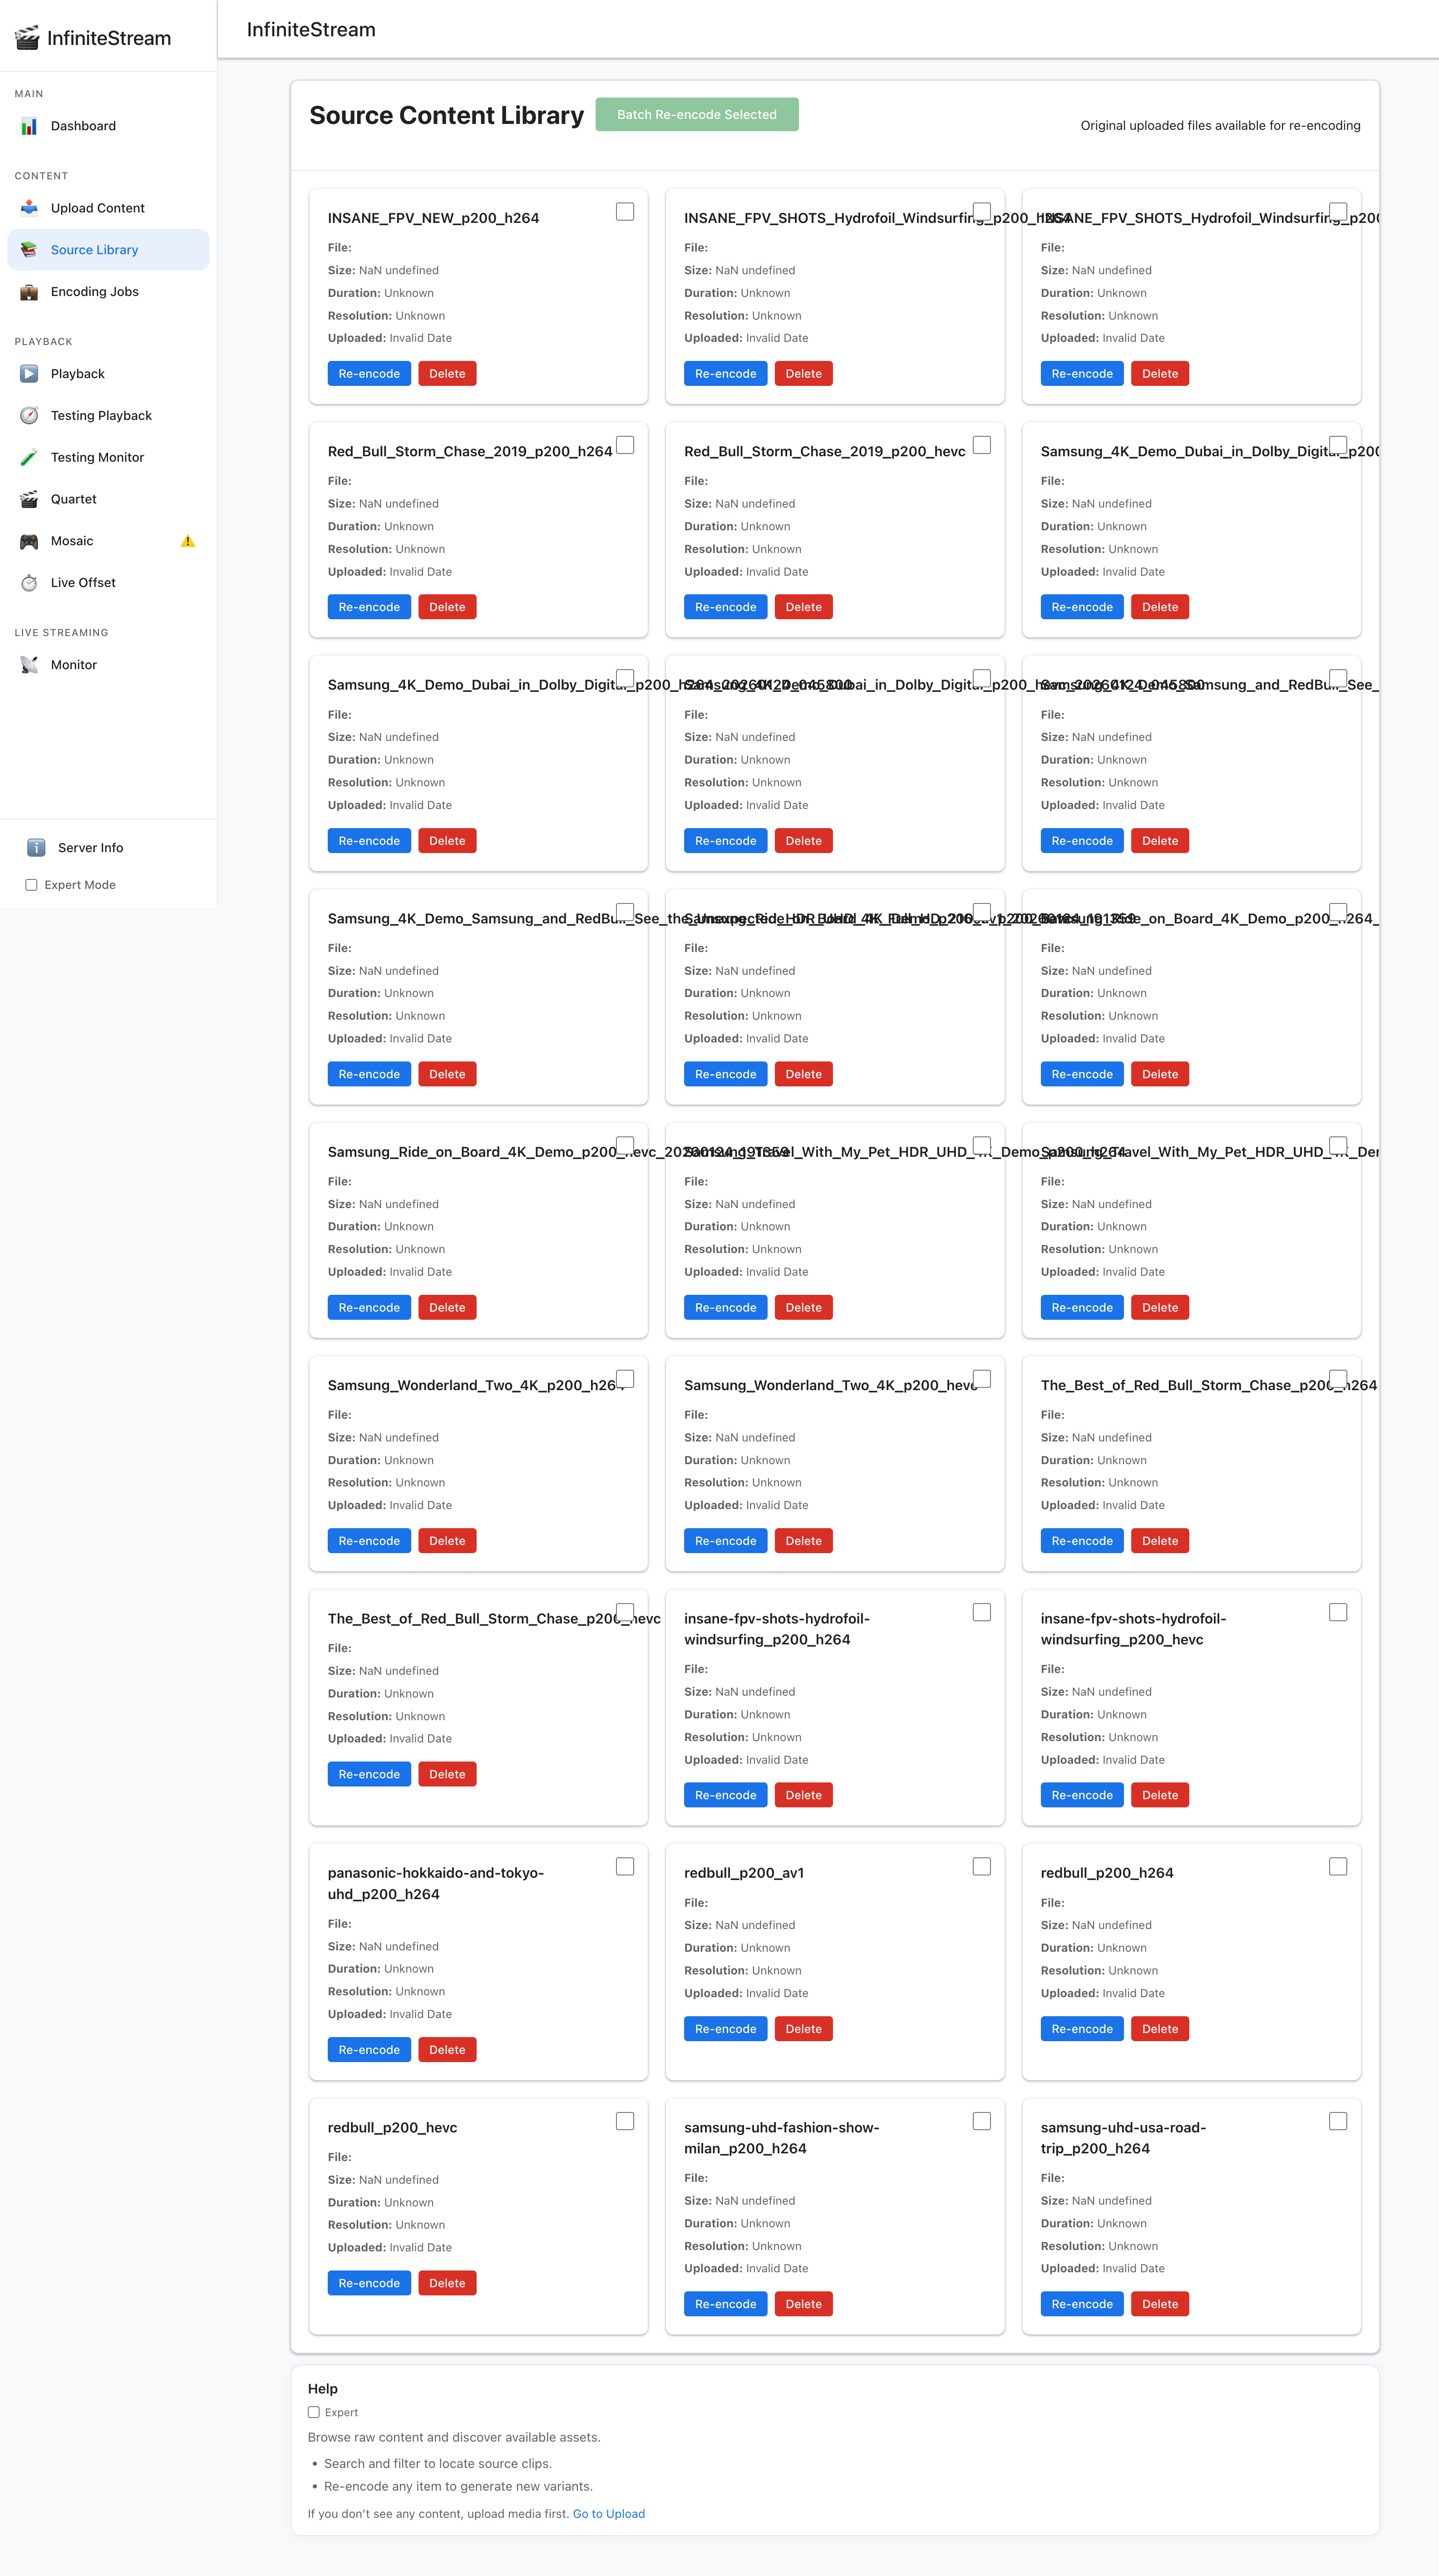
Task: Click the Batch Re-encode Selected button
Action: [697, 115]
